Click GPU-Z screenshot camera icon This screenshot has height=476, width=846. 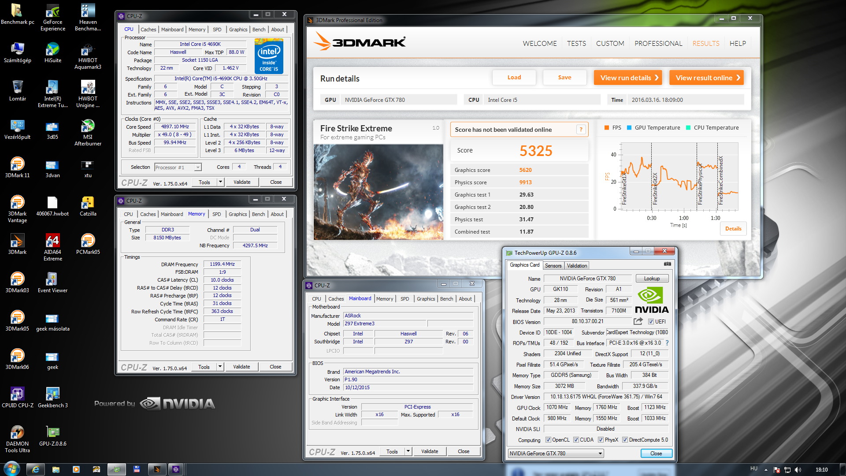coord(668,264)
